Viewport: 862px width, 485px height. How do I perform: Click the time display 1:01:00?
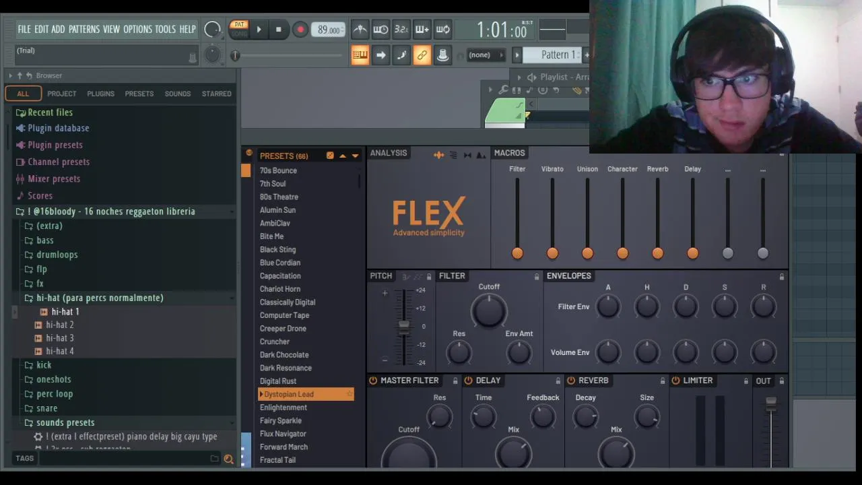(x=502, y=30)
